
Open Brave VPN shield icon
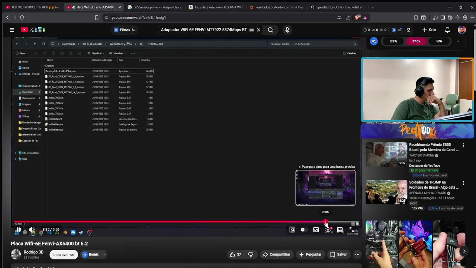tap(465, 17)
